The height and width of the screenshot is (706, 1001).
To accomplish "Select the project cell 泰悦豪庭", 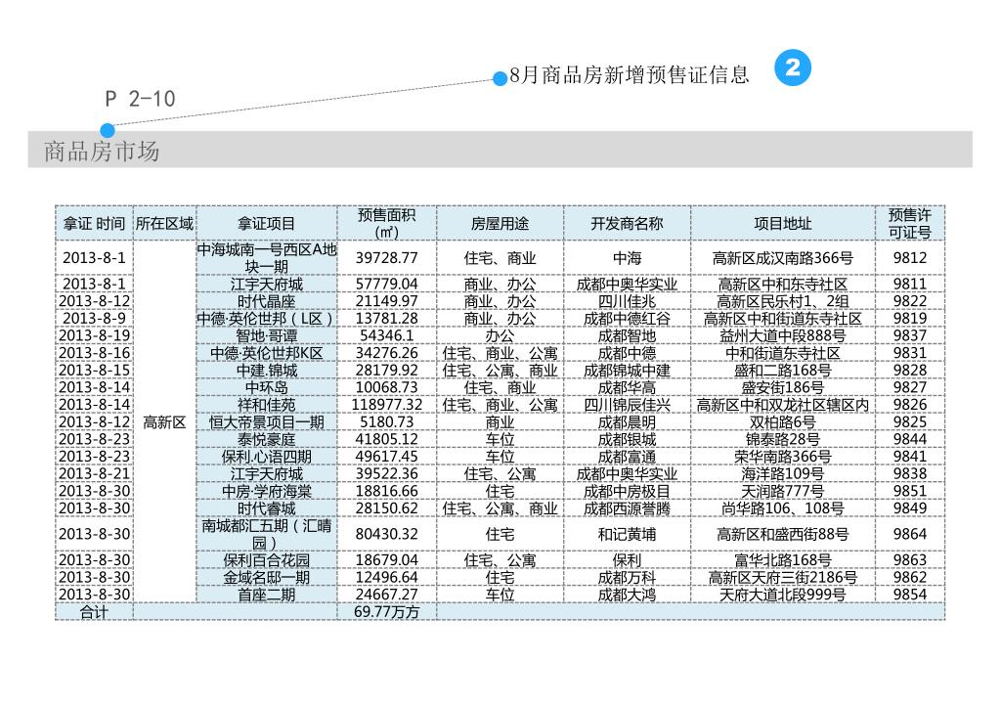I will pos(266,439).
